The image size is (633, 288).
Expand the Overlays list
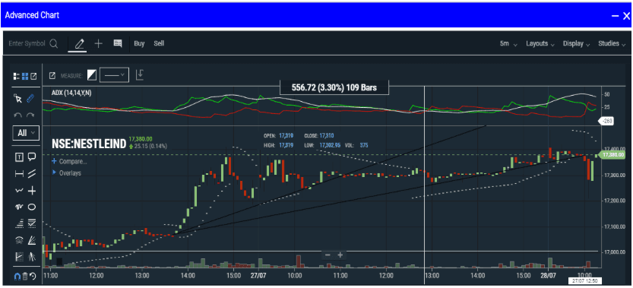coord(67,173)
